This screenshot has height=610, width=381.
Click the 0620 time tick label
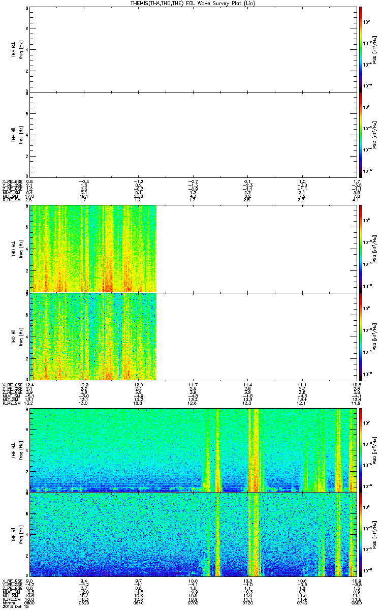pos(84,602)
